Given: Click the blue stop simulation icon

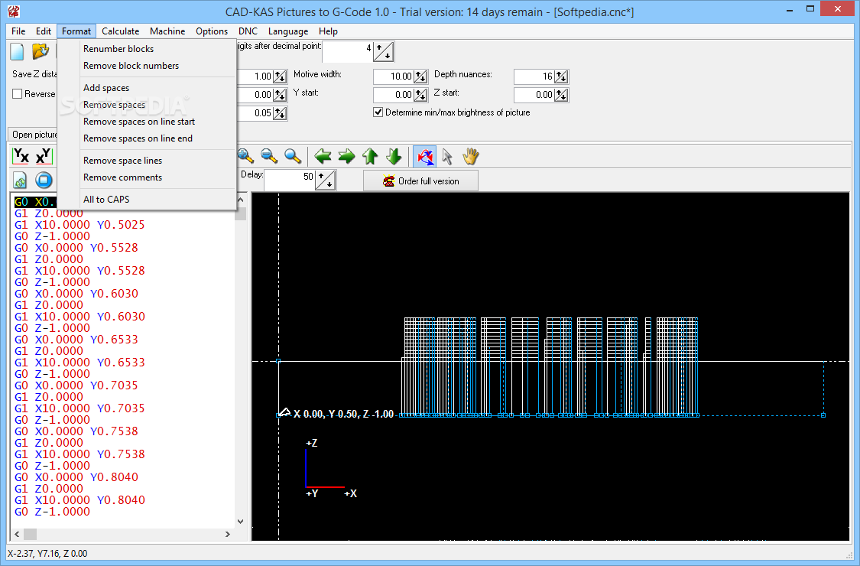Looking at the screenshot, I should coord(44,180).
